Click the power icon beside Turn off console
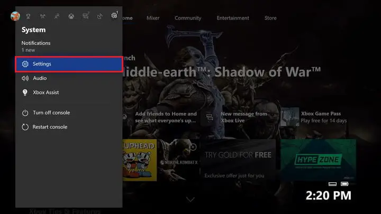This screenshot has height=214, width=381. [x=25, y=113]
